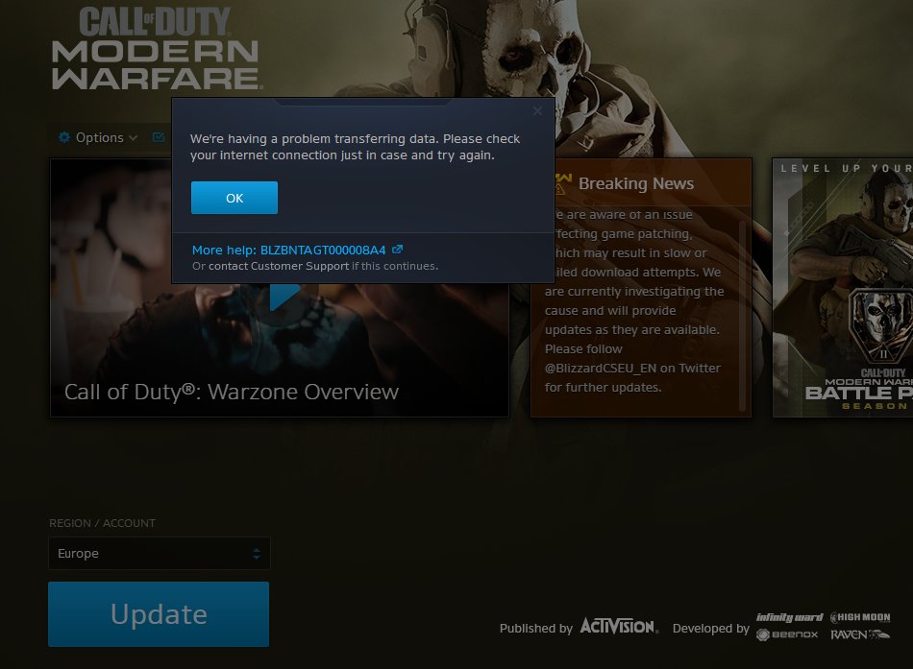The image size is (913, 669).
Task: Click the Options gear icon
Action: pos(64,138)
